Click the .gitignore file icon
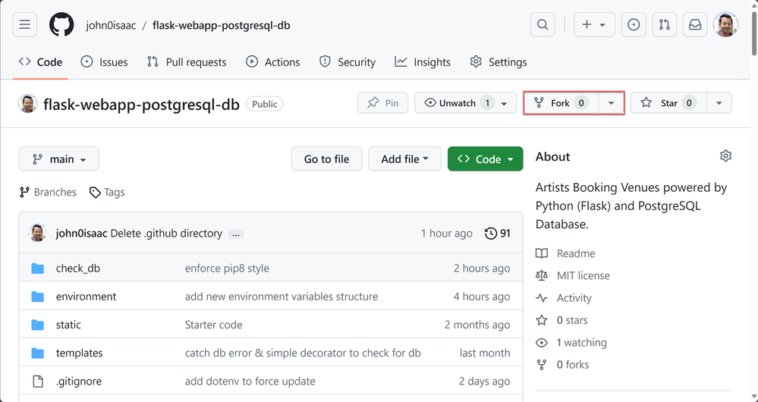The height and width of the screenshot is (402, 758). (x=38, y=382)
